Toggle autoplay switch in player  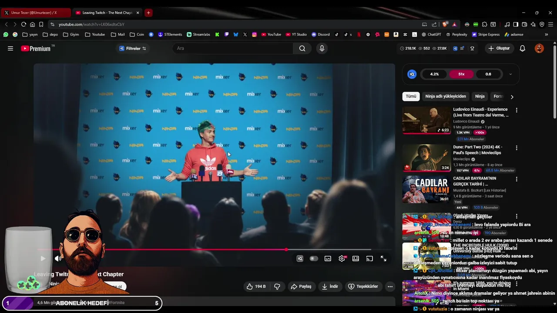pyautogui.click(x=313, y=259)
